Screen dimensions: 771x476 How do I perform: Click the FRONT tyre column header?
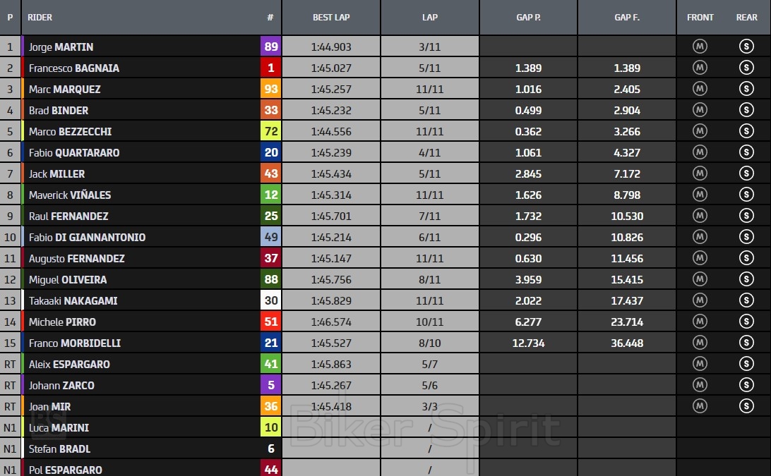700,18
